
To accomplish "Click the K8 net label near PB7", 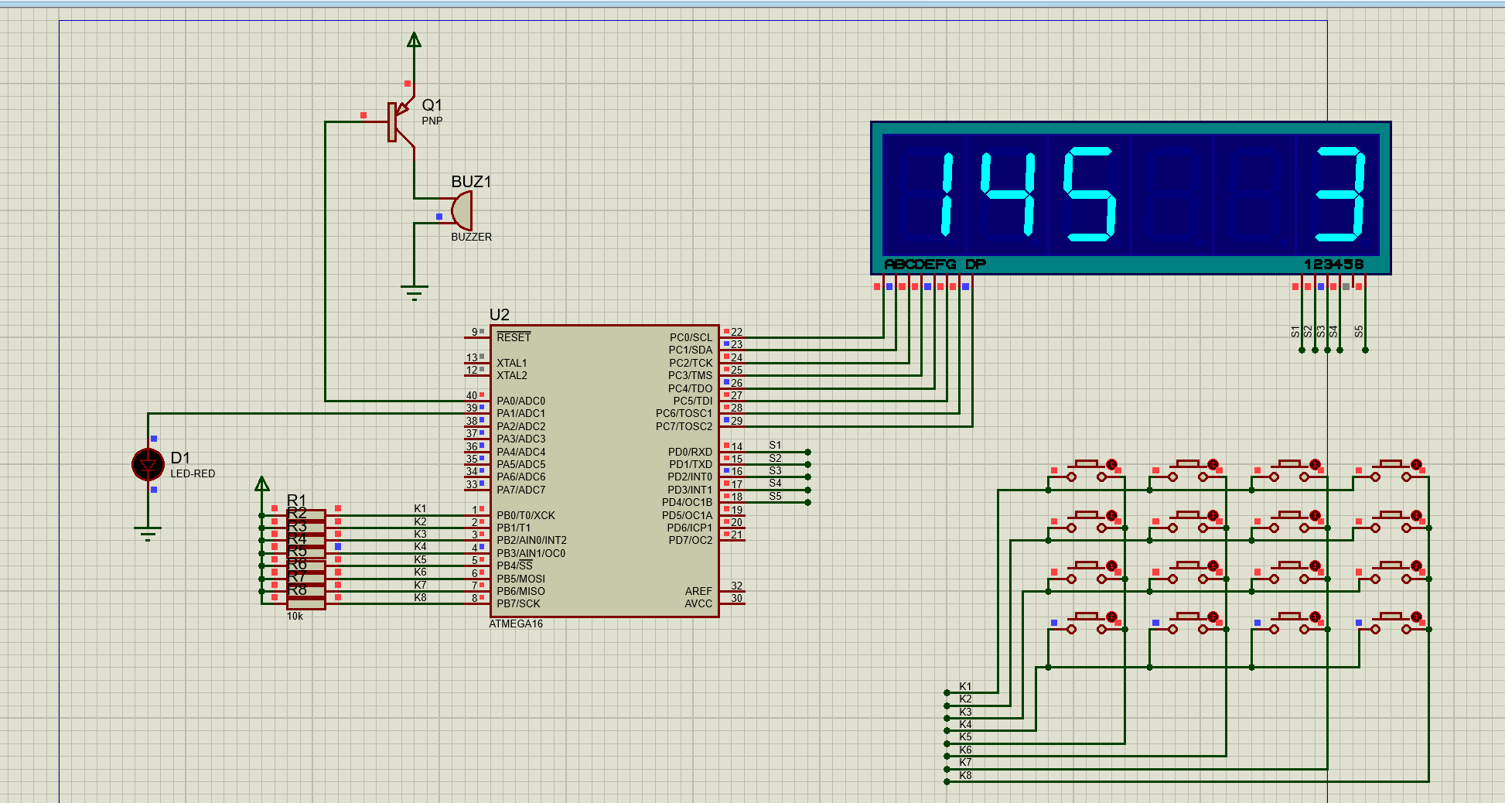I will tap(420, 597).
